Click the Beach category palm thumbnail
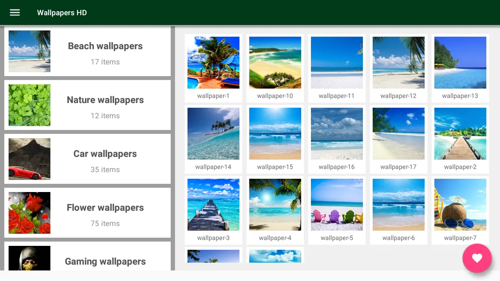The height and width of the screenshot is (281, 500). coord(29,51)
